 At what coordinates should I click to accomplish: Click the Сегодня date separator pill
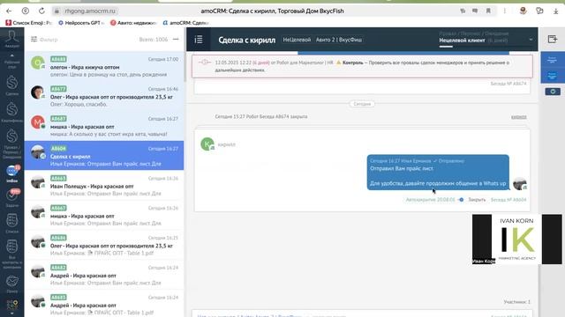click(362, 104)
